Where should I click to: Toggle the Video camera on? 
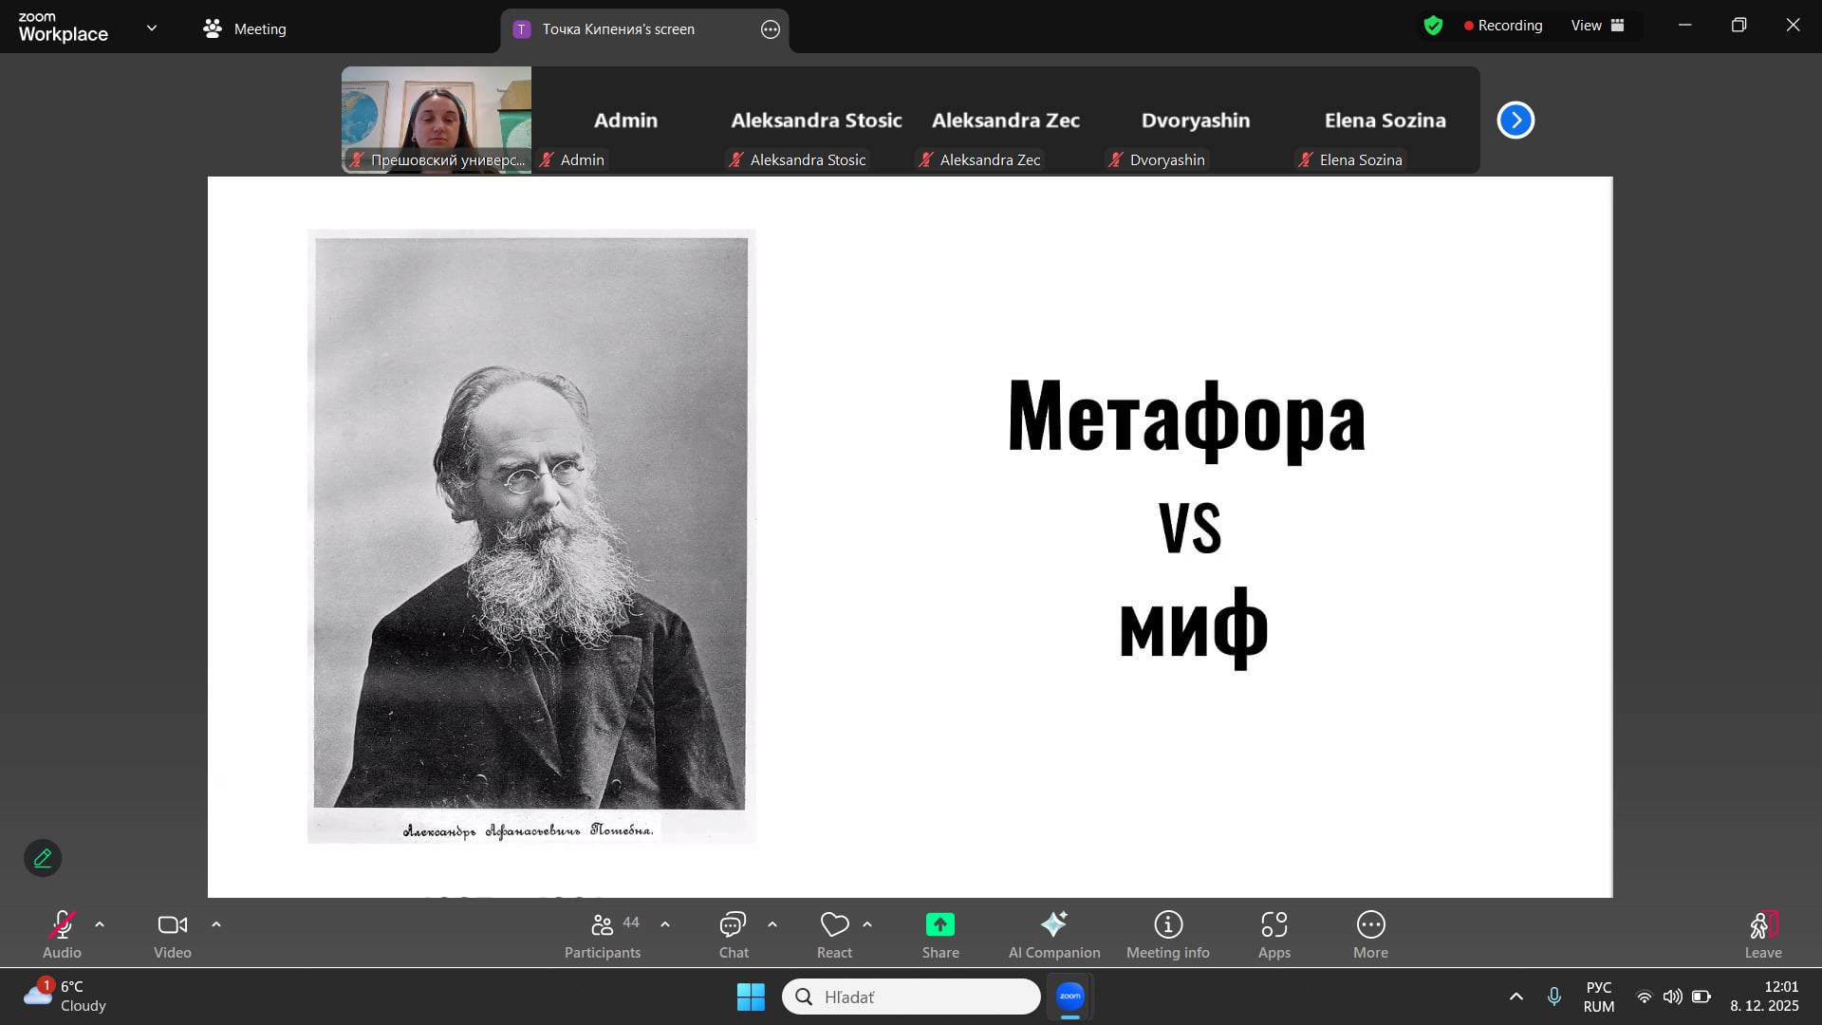[172, 934]
